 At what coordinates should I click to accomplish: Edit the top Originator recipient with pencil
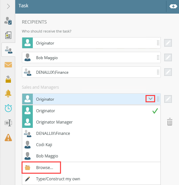(x=168, y=43)
